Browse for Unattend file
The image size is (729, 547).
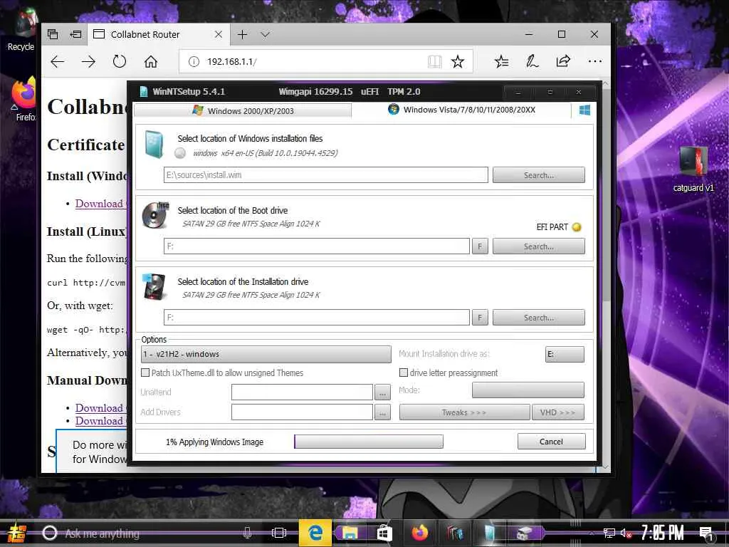[x=382, y=392]
